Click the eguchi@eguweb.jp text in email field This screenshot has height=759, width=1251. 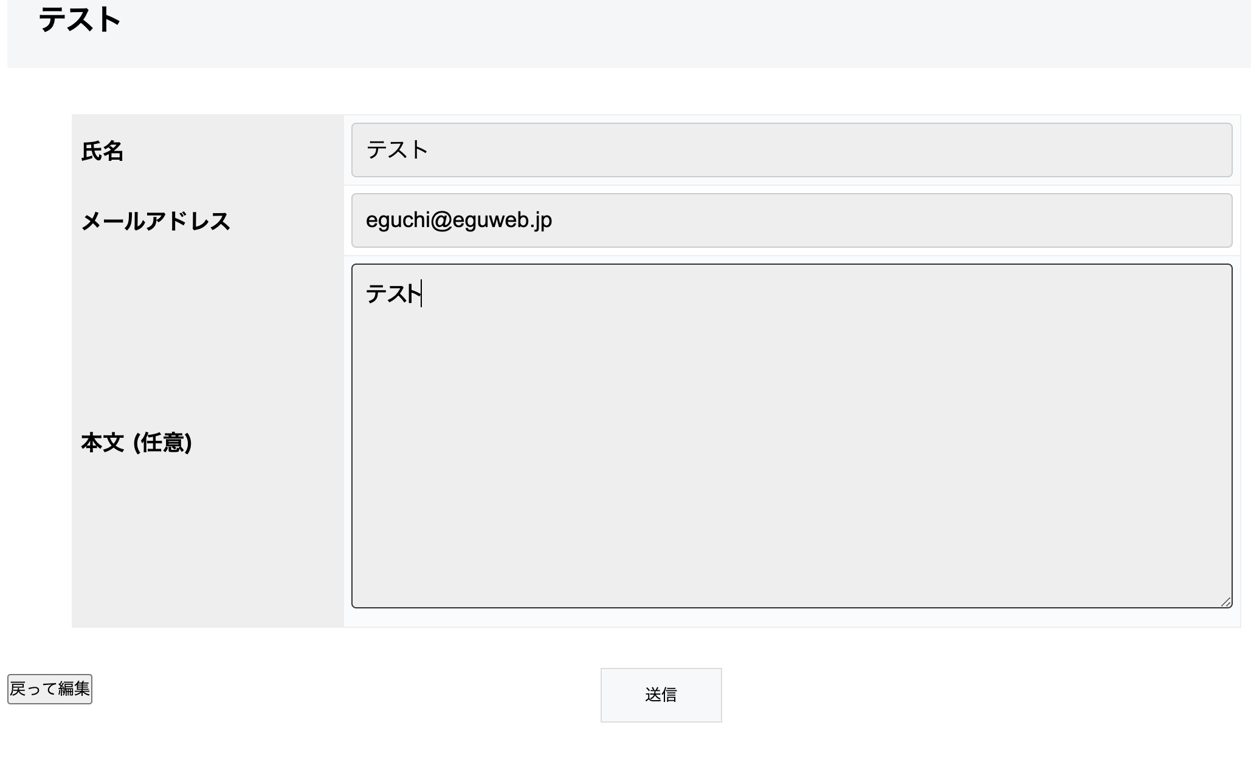[x=459, y=220]
